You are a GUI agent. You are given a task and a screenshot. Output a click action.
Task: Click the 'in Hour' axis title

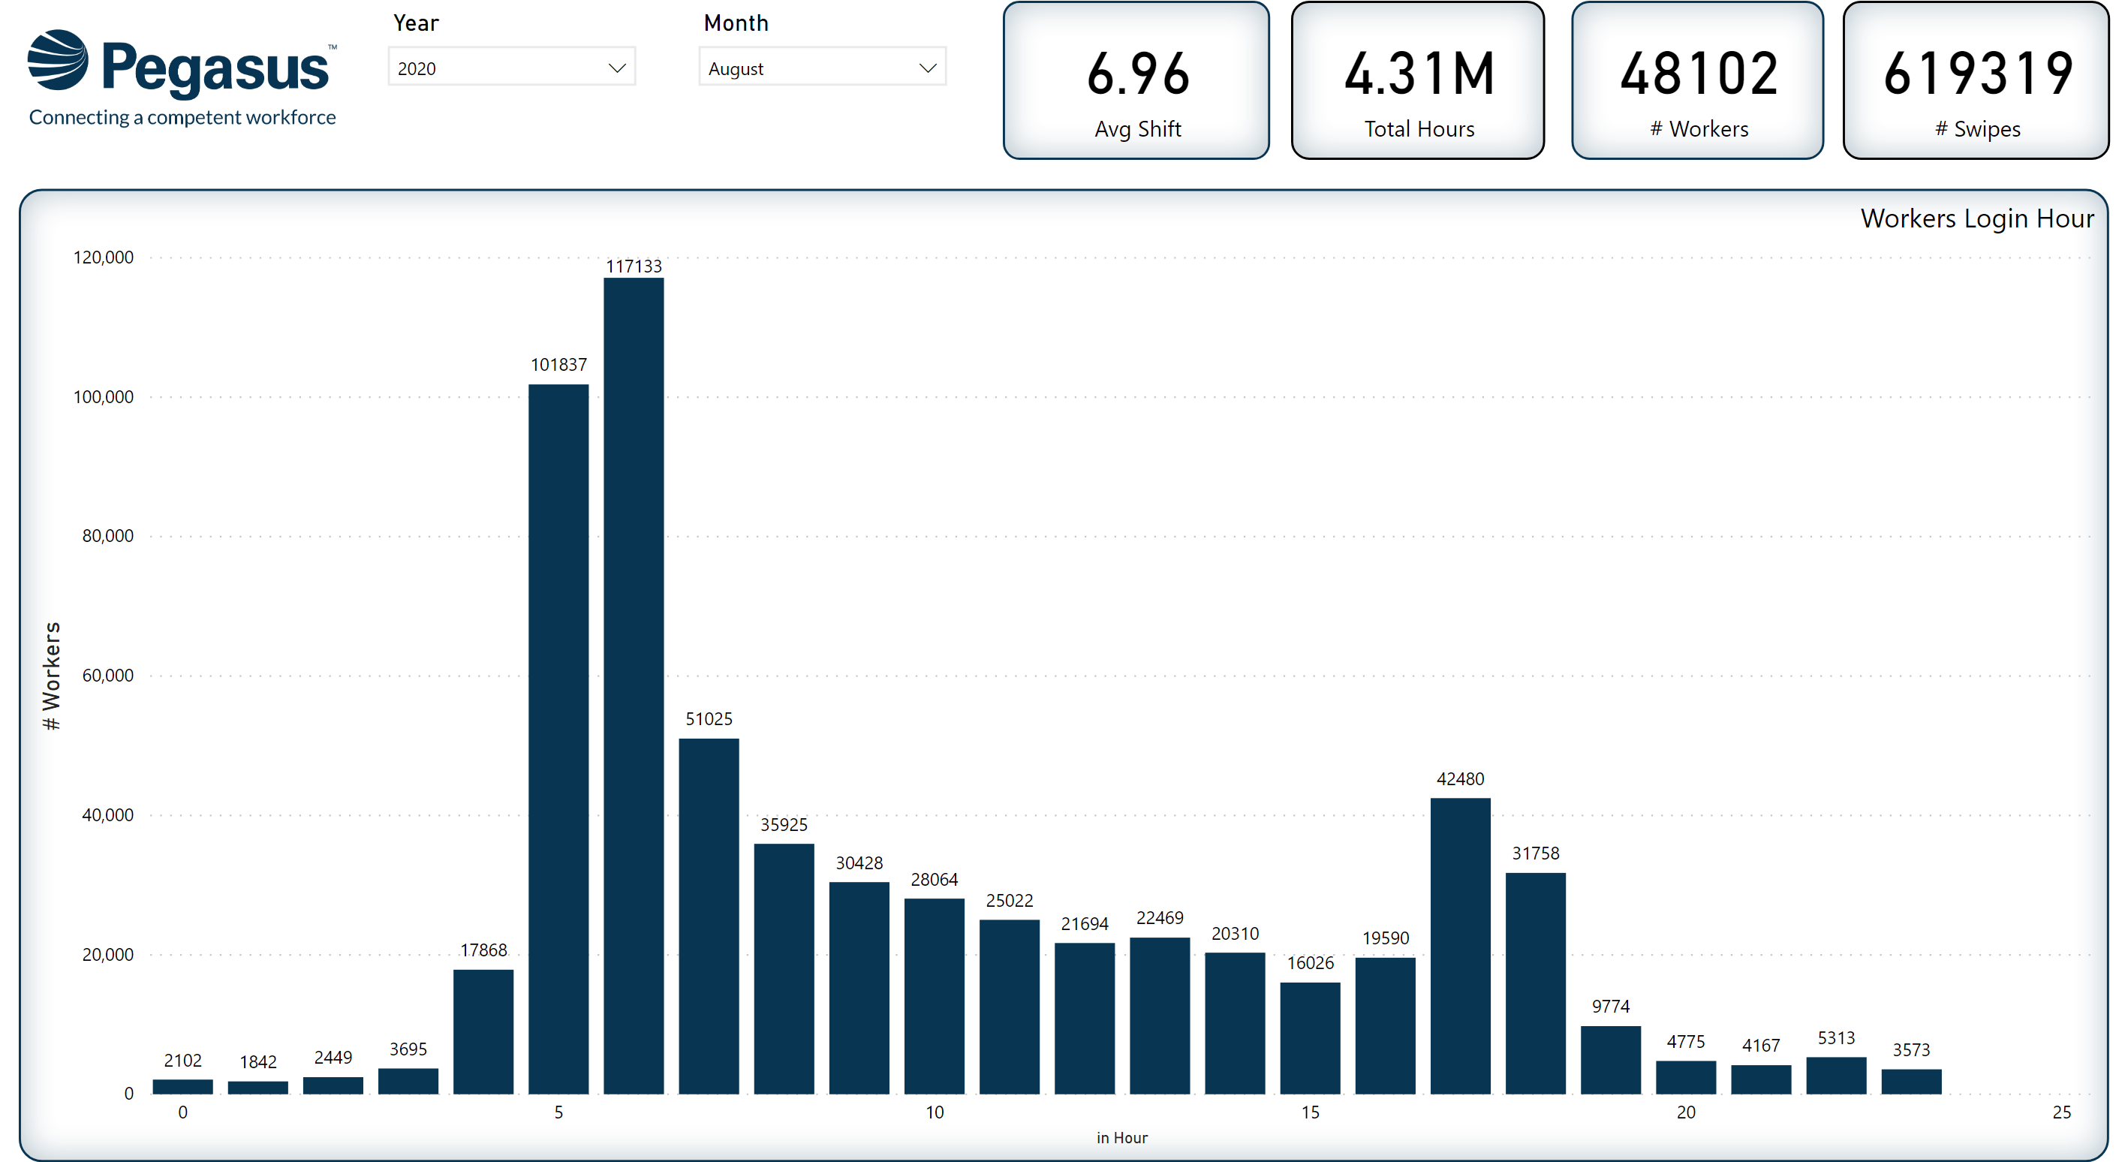[1121, 1137]
